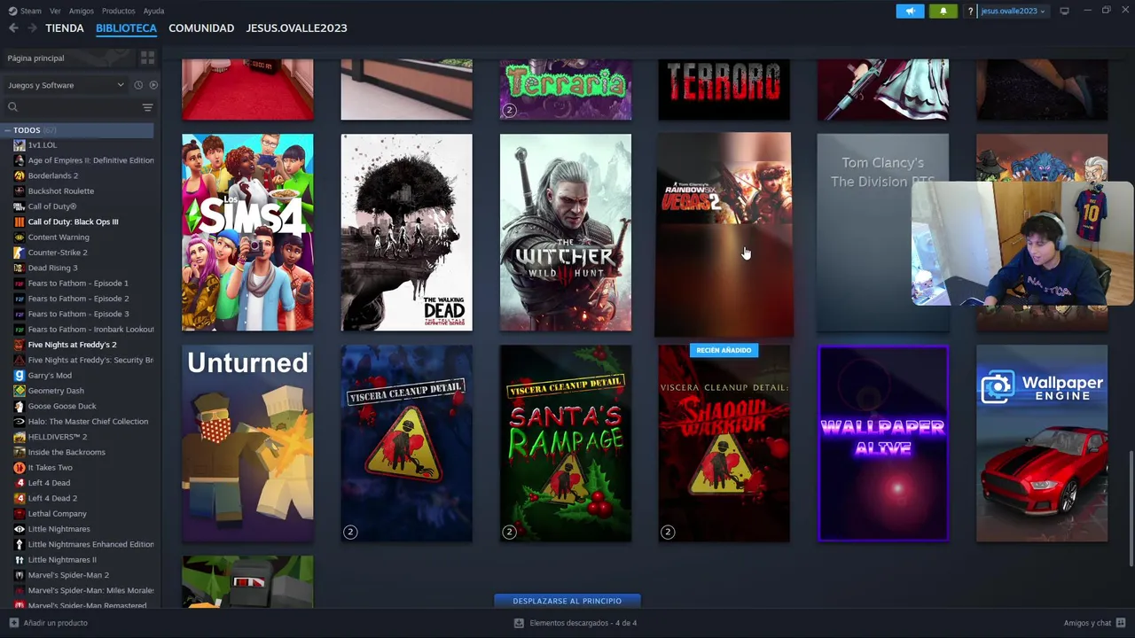Open Tom Clancy's The Division PTS tile

882,232
